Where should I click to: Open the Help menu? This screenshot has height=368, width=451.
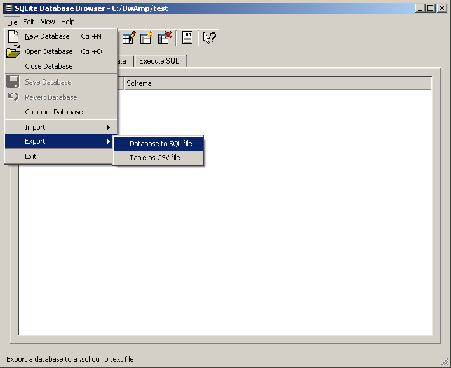[67, 22]
